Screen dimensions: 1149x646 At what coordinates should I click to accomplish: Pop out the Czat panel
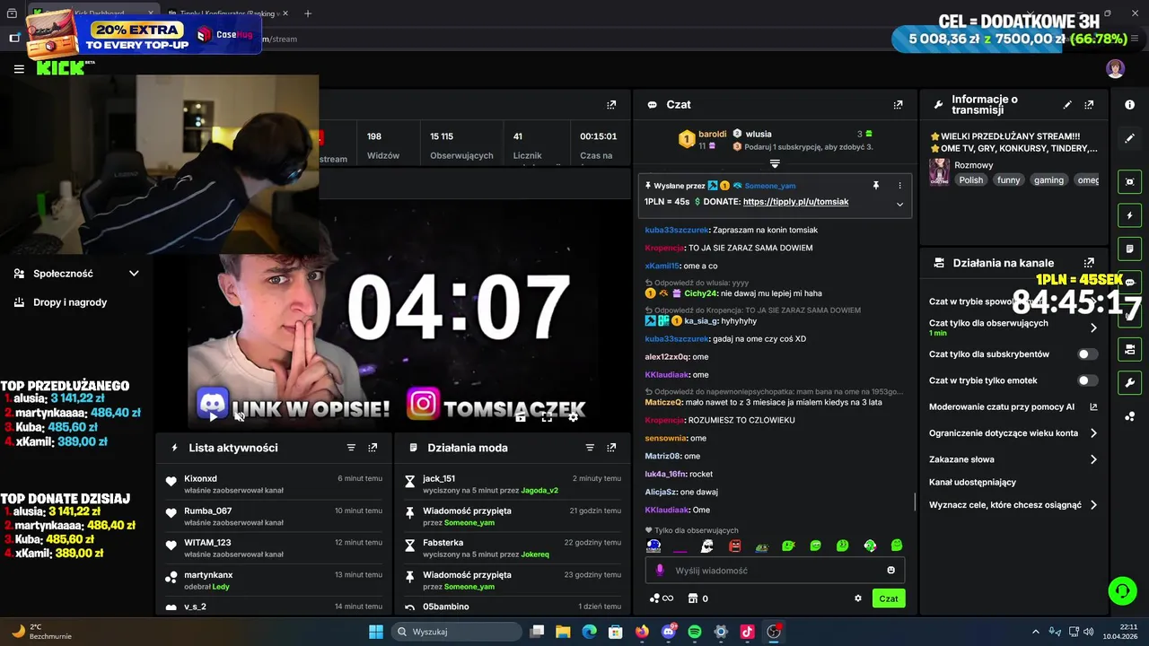[x=898, y=105]
